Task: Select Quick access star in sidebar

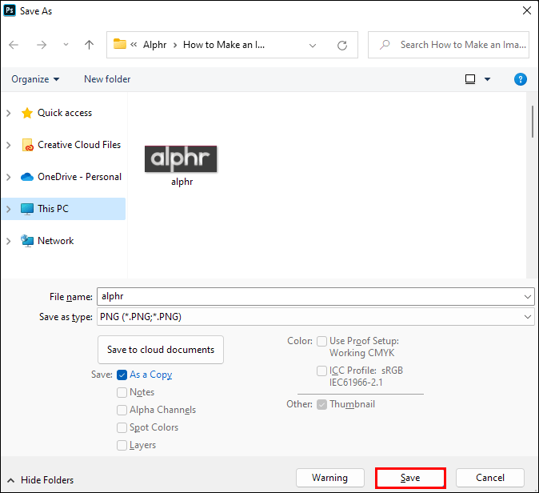Action: [x=27, y=113]
